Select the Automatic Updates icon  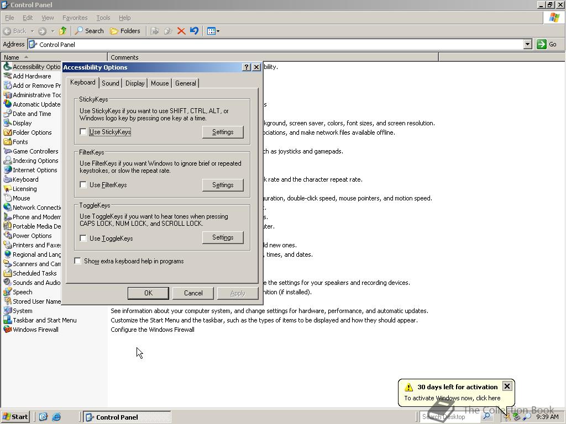tap(8, 104)
